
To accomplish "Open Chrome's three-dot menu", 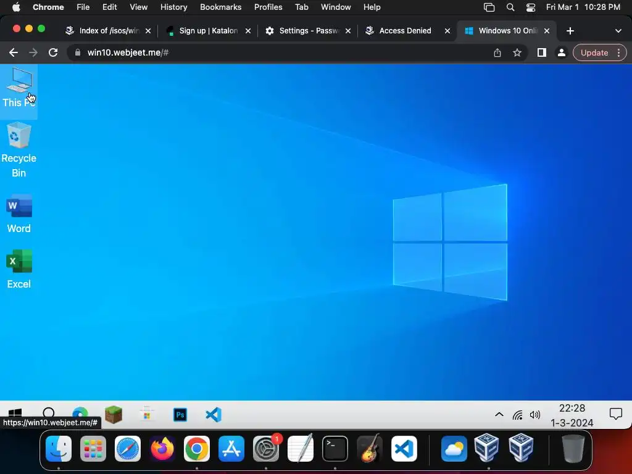I will coord(618,52).
